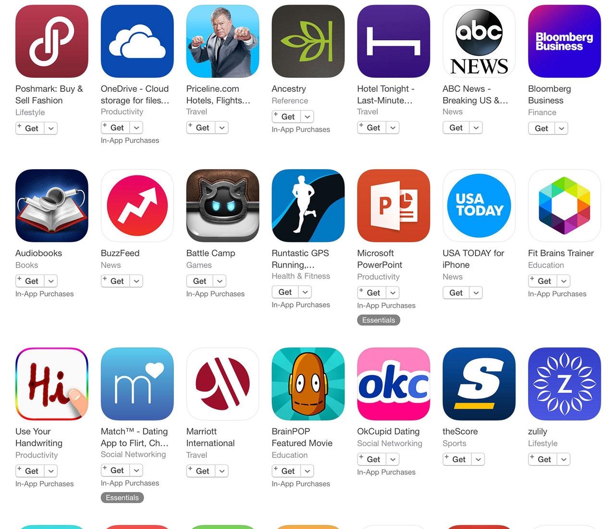Get the Hotel Tonight app
The width and height of the screenshot is (615, 529).
(x=372, y=128)
